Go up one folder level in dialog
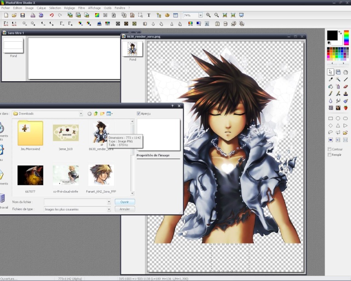Screen dimensions: 351x281 [x=96, y=114]
